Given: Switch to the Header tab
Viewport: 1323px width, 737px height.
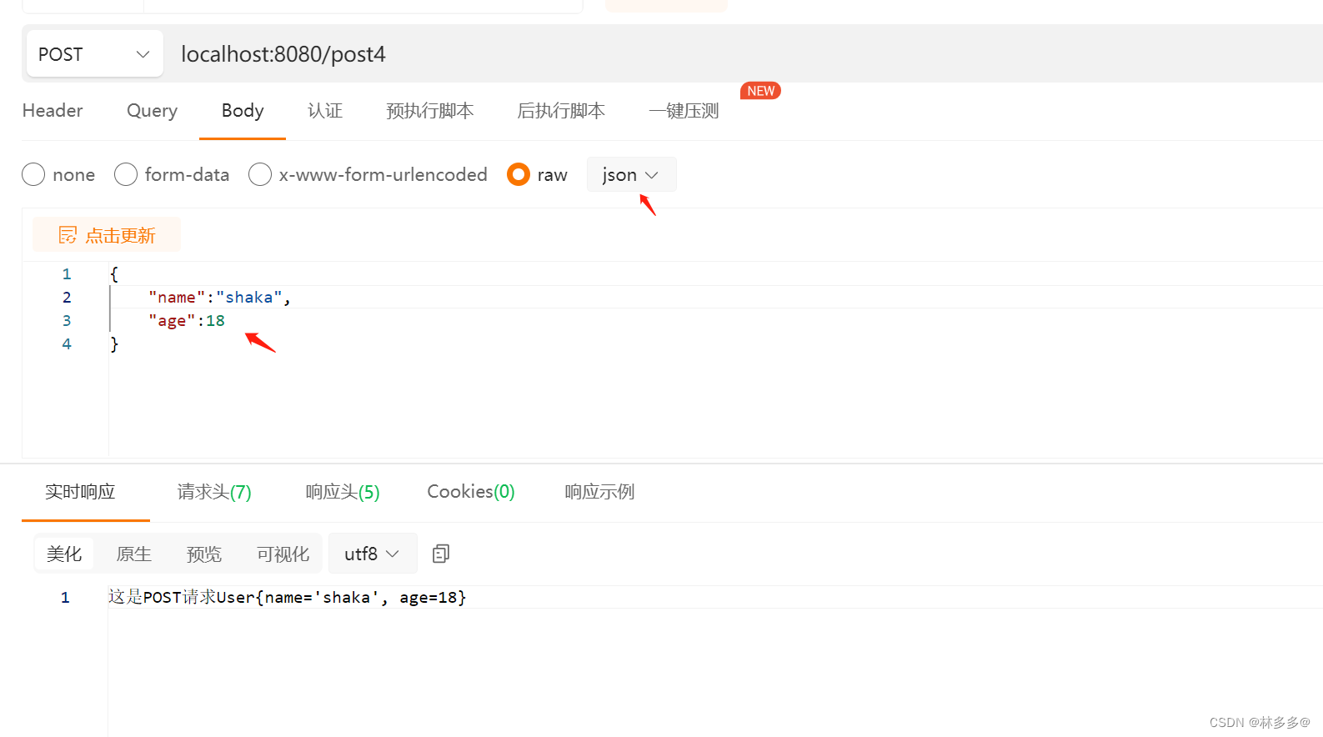Looking at the screenshot, I should pos(53,111).
